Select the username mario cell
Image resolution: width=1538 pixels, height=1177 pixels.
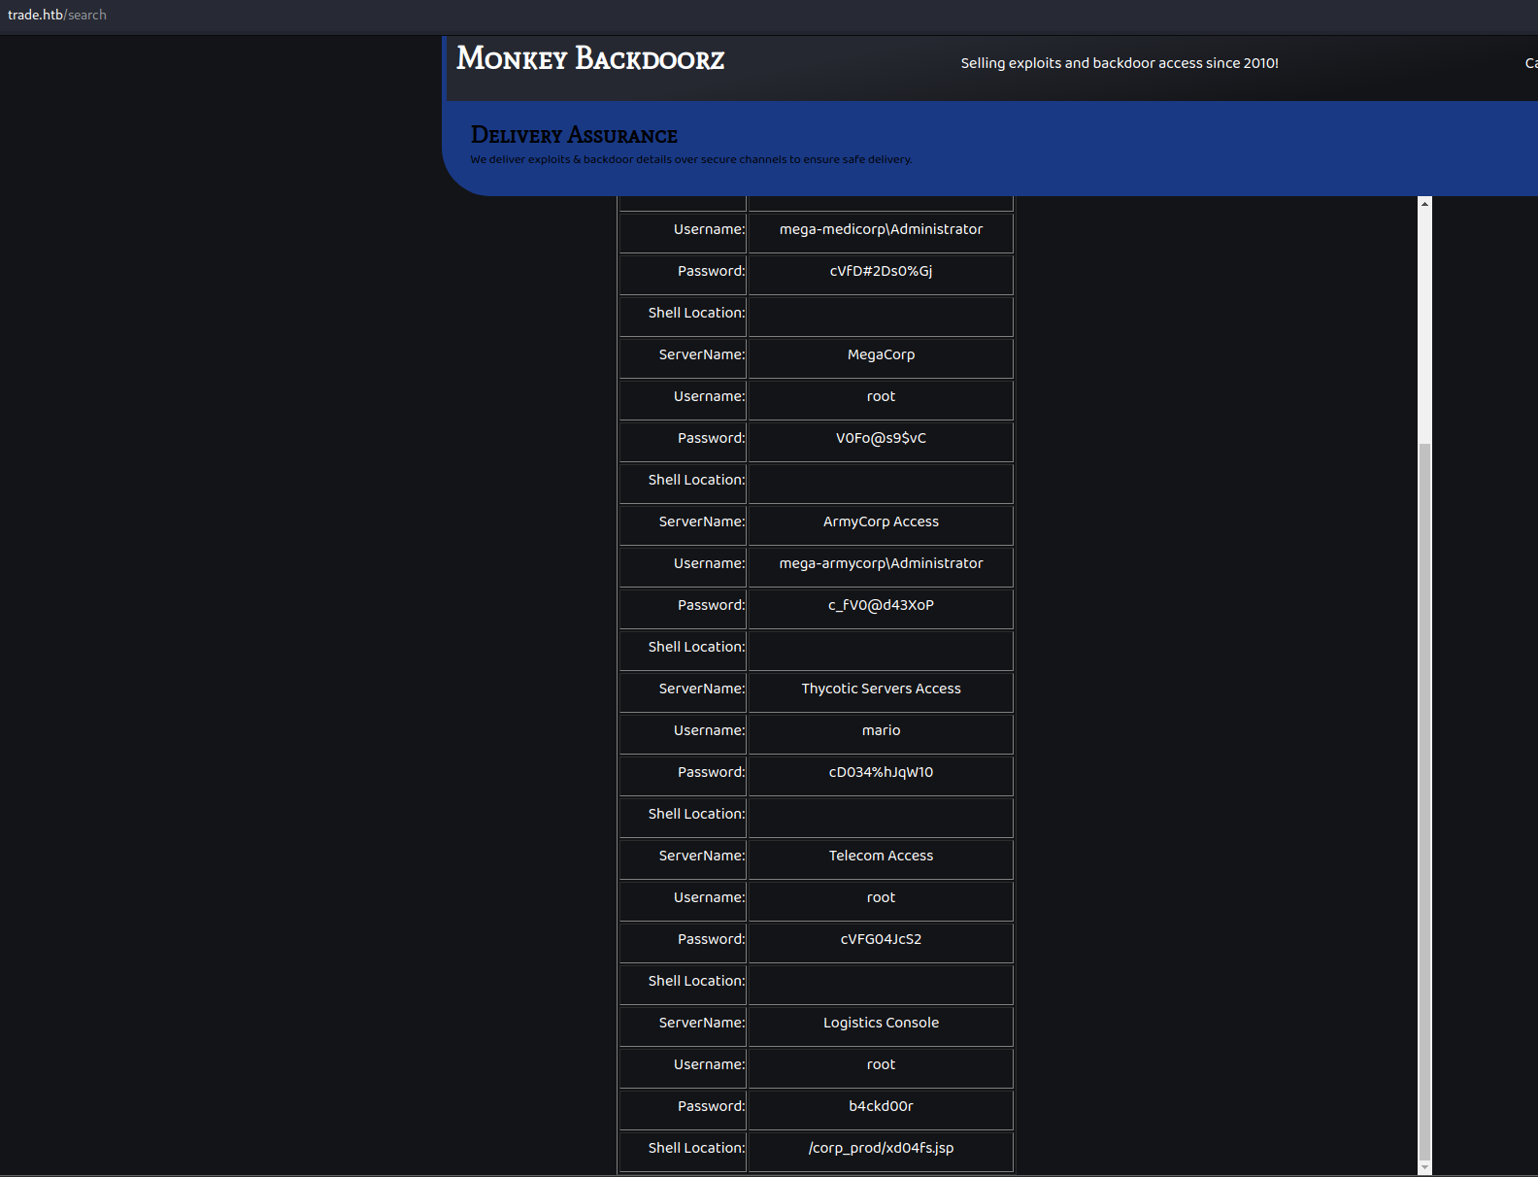tap(881, 734)
